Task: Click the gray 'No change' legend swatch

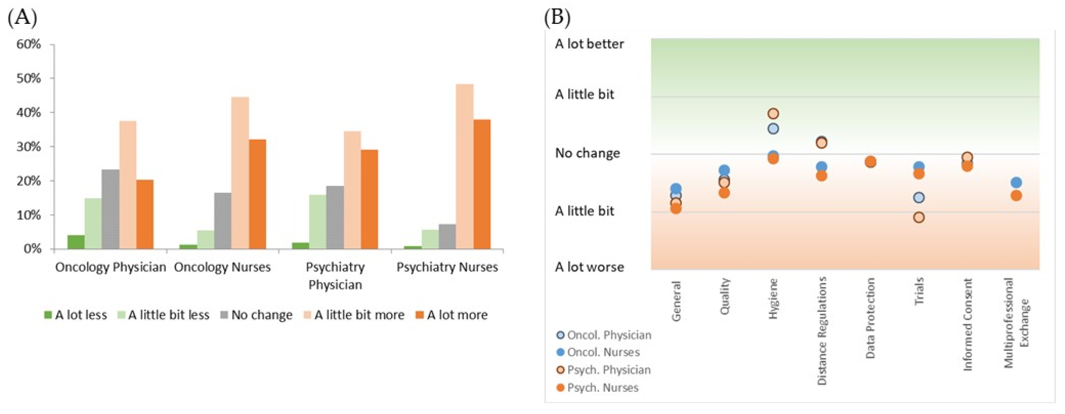Action: [224, 315]
